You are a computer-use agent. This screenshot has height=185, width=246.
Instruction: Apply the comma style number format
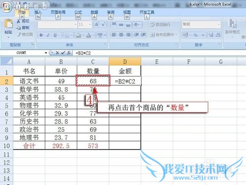(x=203, y=35)
